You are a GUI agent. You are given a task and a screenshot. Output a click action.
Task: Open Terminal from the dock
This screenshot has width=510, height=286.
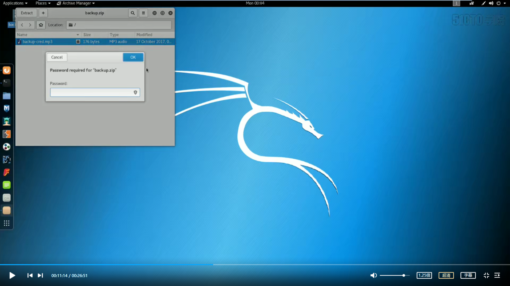click(x=7, y=83)
